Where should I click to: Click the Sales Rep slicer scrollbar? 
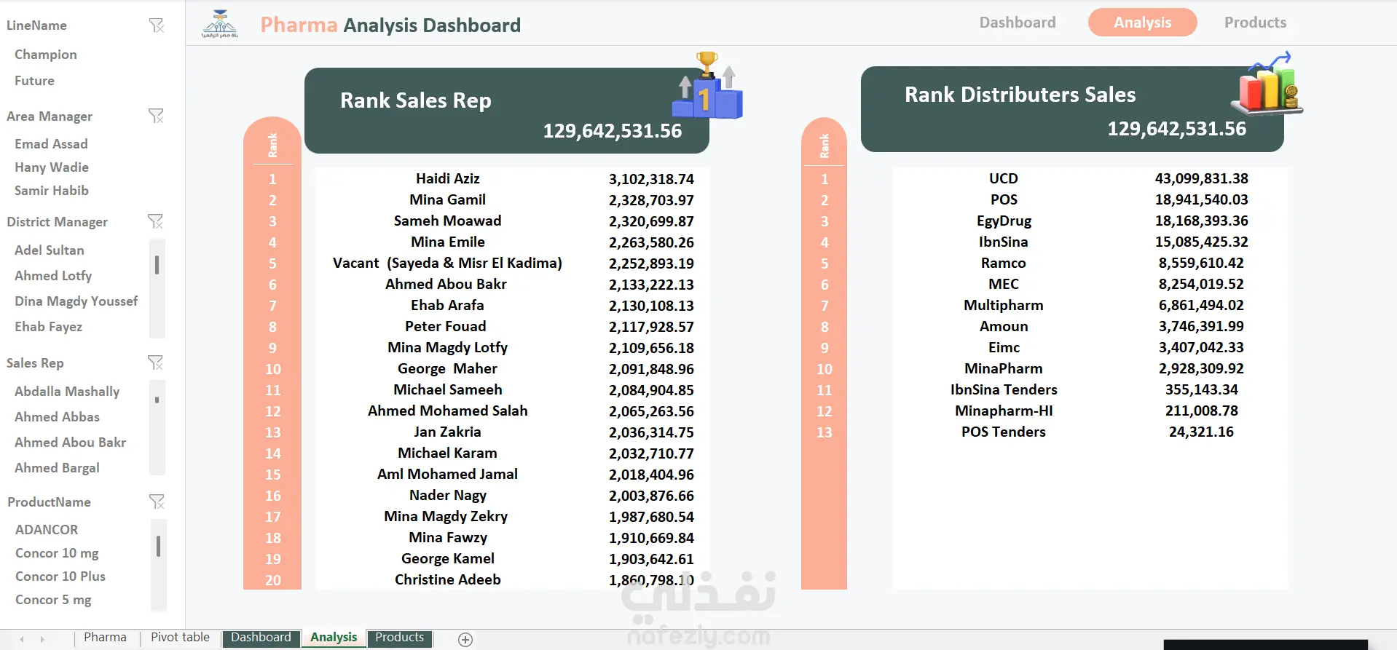click(x=157, y=427)
